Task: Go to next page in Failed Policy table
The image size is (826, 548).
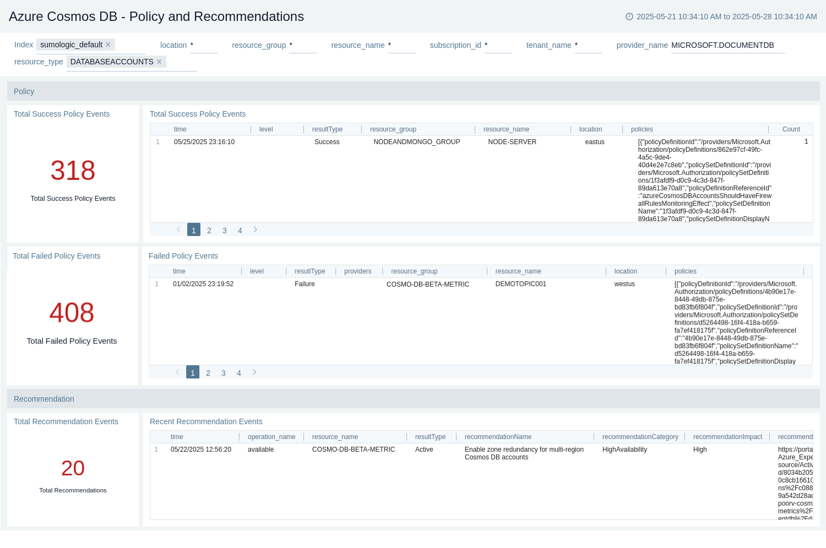Action: tap(254, 372)
